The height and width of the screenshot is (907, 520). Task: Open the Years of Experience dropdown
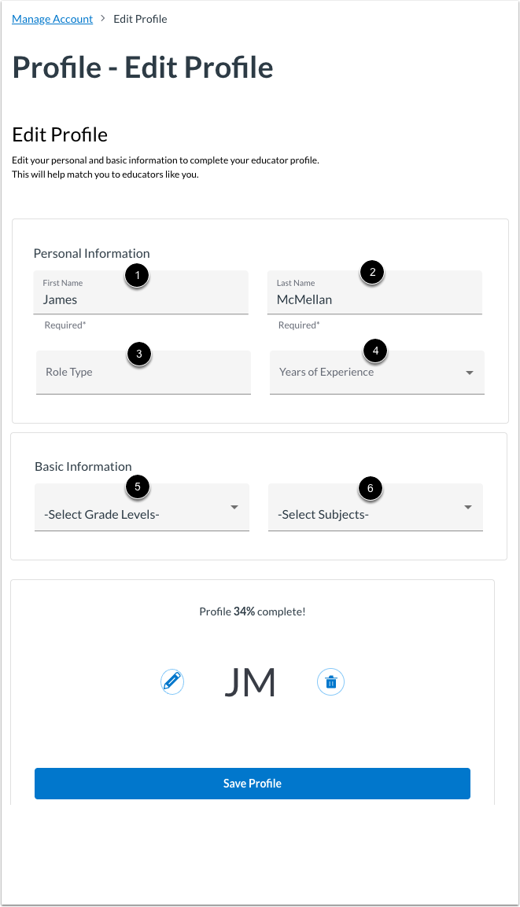click(370, 372)
